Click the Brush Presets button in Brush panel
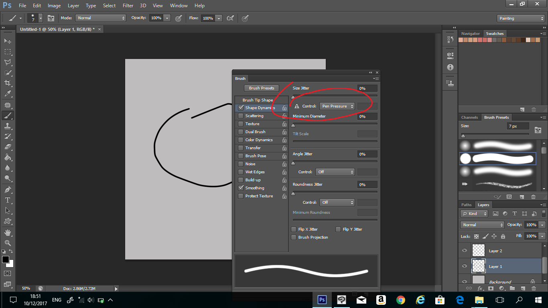 coord(262,88)
